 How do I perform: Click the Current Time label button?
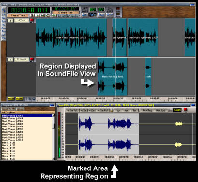18,15
